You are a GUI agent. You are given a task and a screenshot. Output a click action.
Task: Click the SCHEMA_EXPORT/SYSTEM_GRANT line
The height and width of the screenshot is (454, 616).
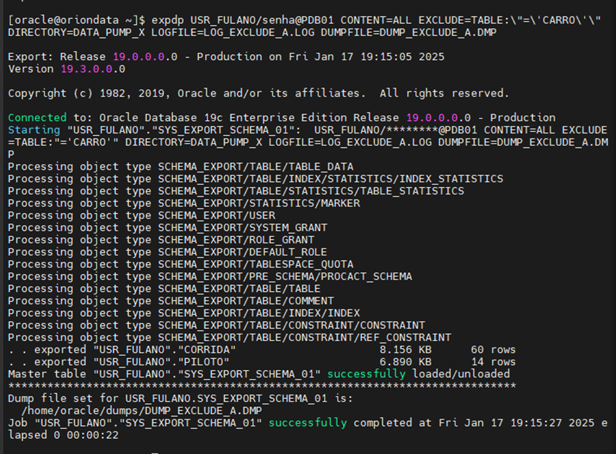click(242, 228)
